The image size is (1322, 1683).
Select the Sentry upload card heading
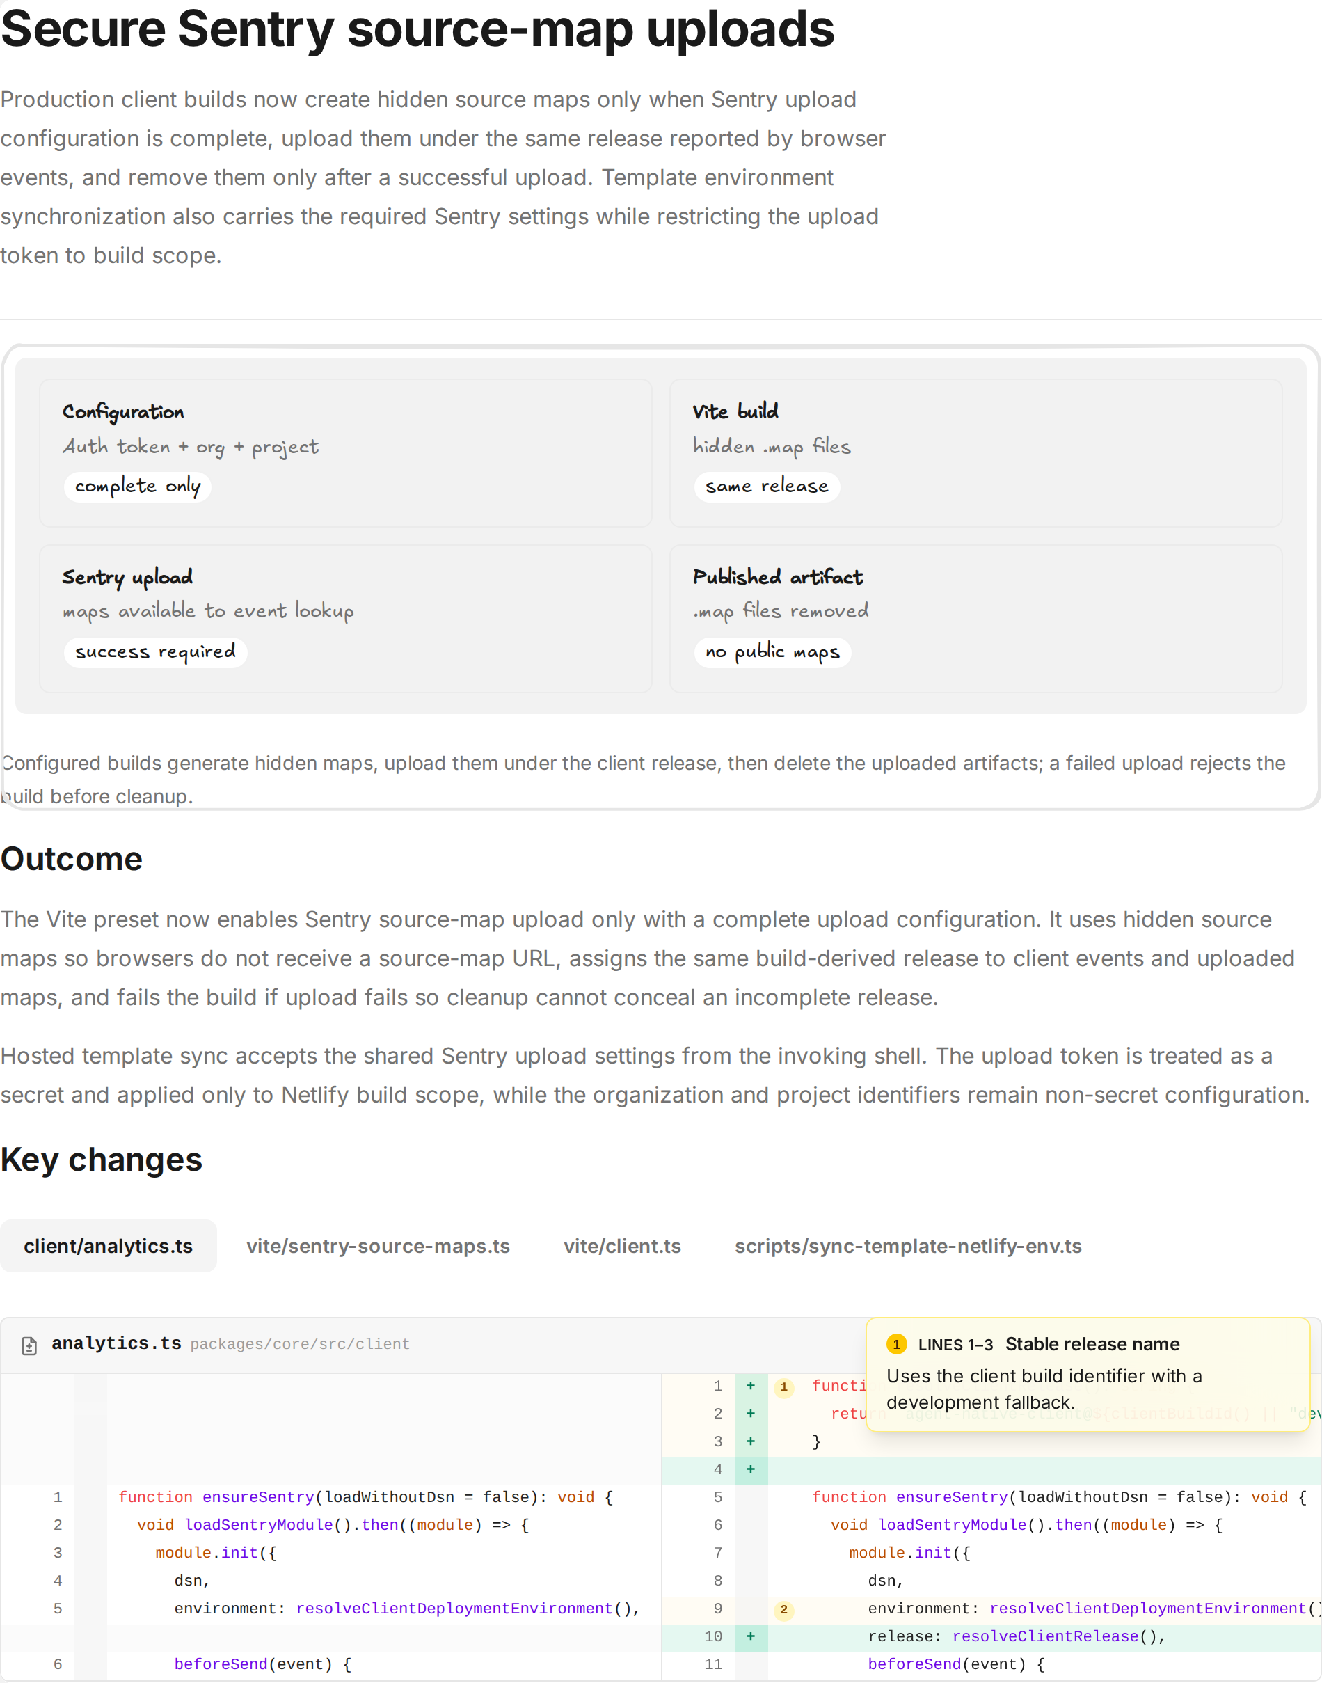point(127,578)
